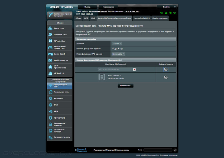Open Traffic Analyzer chart icon

(50, 60)
